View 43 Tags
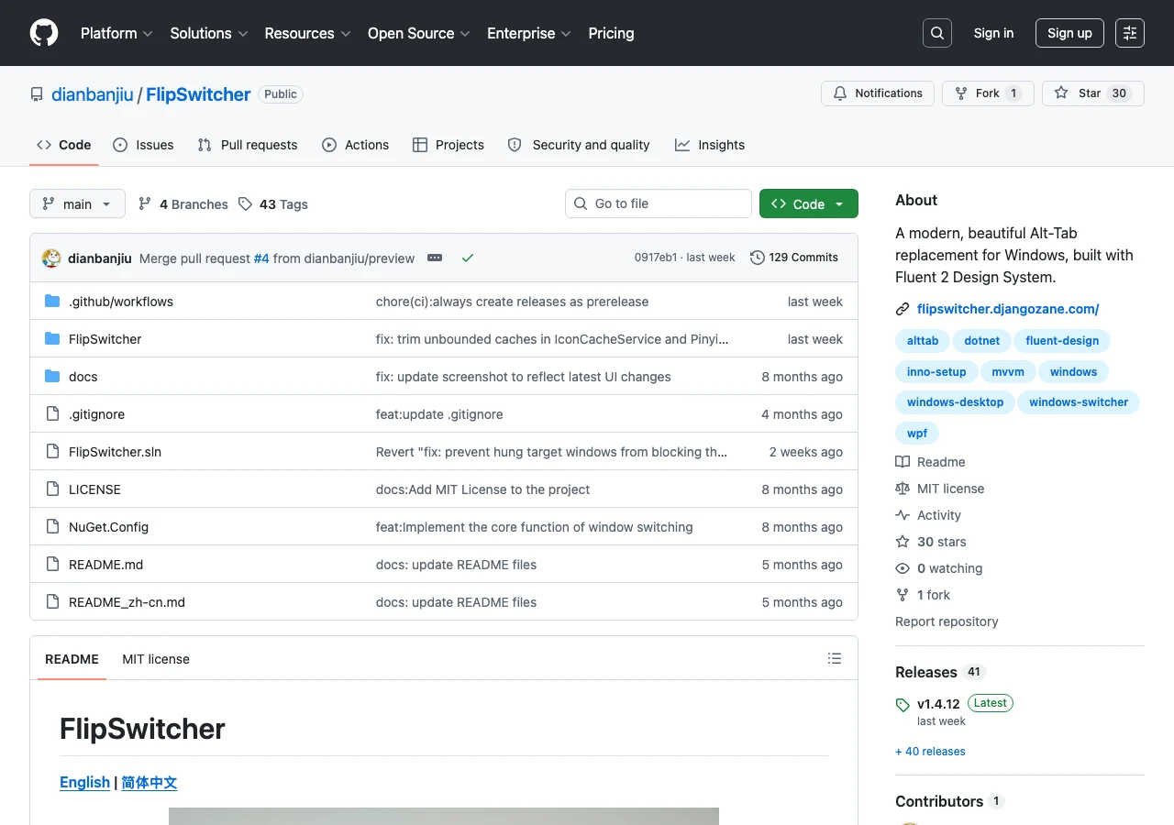 pyautogui.click(x=273, y=204)
